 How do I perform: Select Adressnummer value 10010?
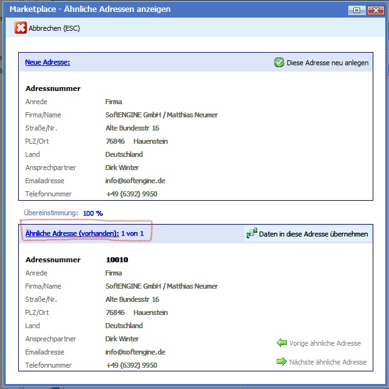tap(118, 260)
